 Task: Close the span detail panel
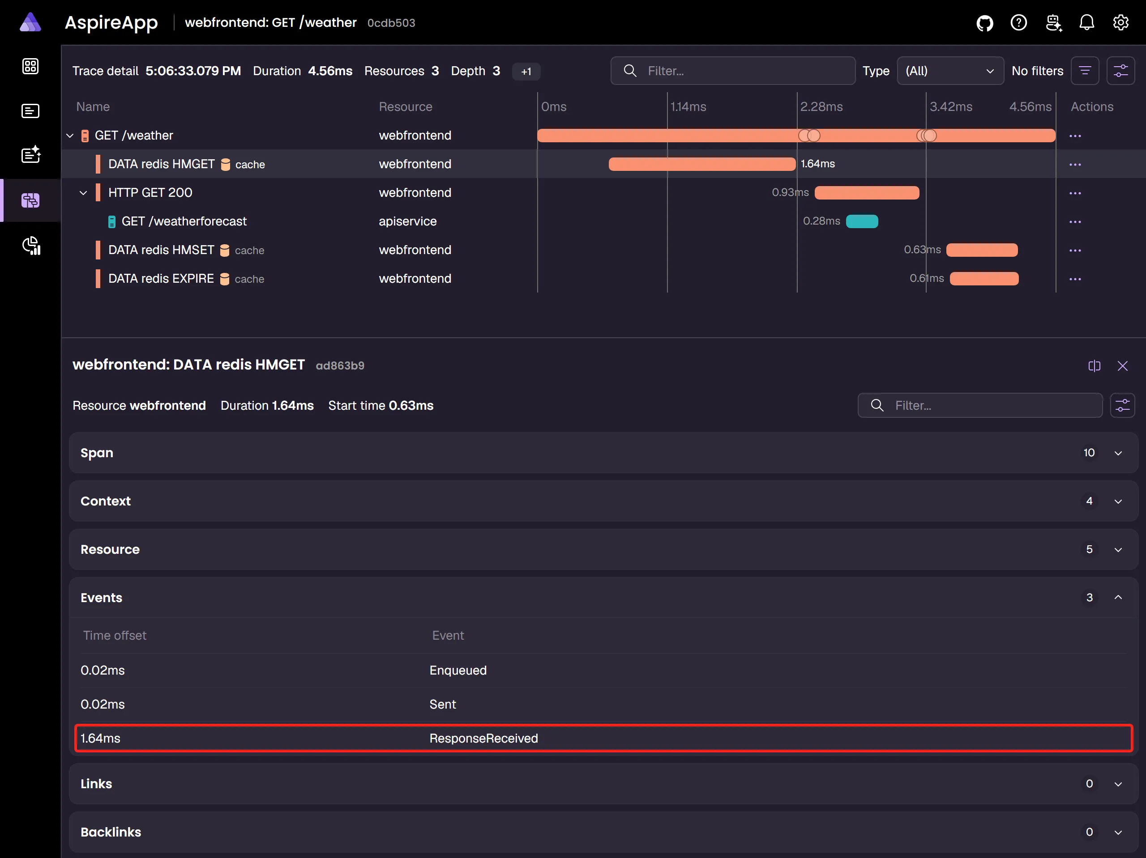coord(1122,366)
